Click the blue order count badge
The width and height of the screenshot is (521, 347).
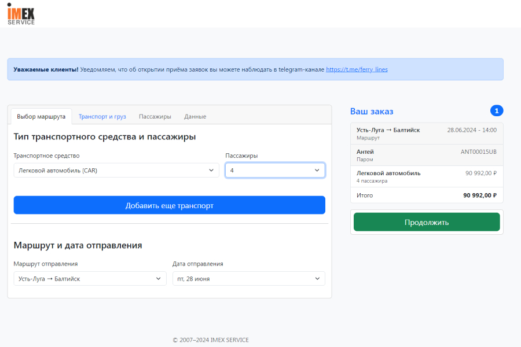point(496,110)
